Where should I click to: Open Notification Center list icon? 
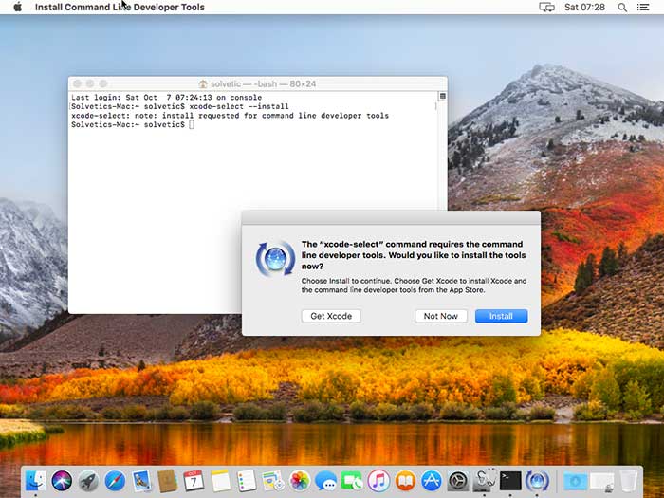click(643, 8)
